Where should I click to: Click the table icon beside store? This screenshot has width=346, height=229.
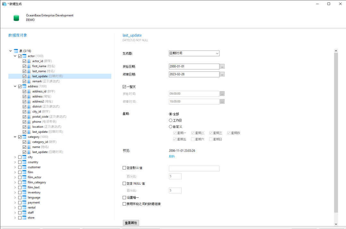point(24,218)
